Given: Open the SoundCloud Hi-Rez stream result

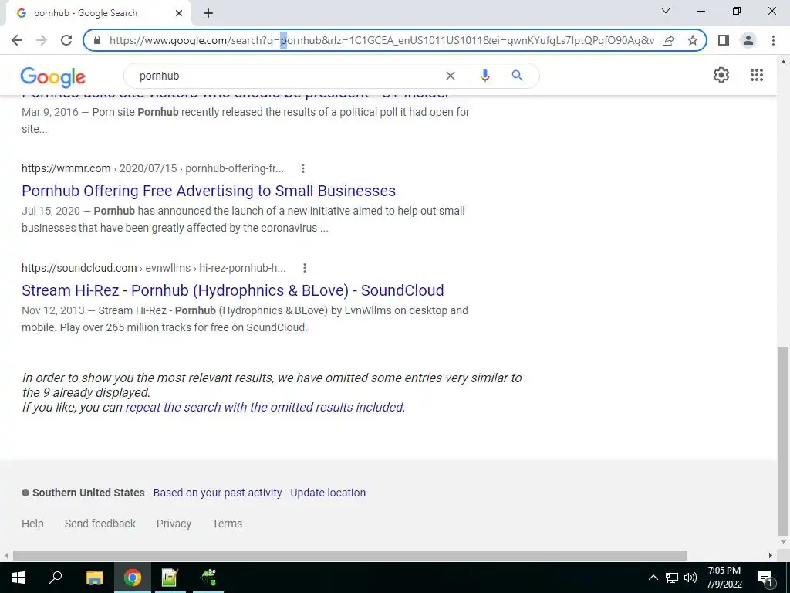Looking at the screenshot, I should pos(233,290).
